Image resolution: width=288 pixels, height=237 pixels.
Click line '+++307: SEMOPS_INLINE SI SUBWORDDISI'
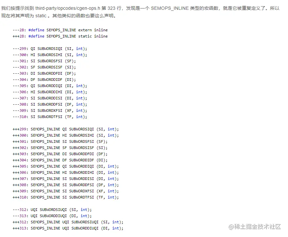click(x=66, y=179)
